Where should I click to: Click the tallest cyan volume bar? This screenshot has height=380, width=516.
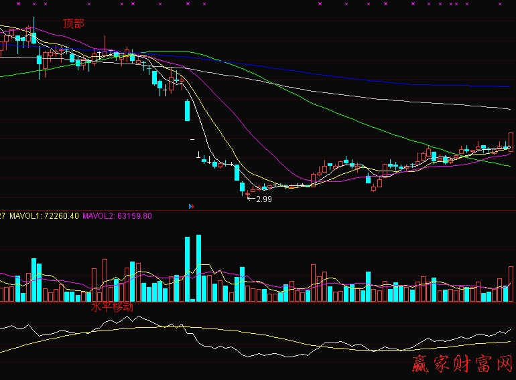pos(198,268)
